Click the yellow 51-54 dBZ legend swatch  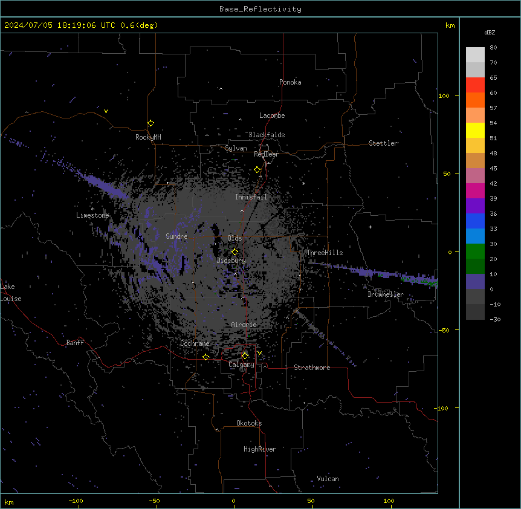point(475,130)
